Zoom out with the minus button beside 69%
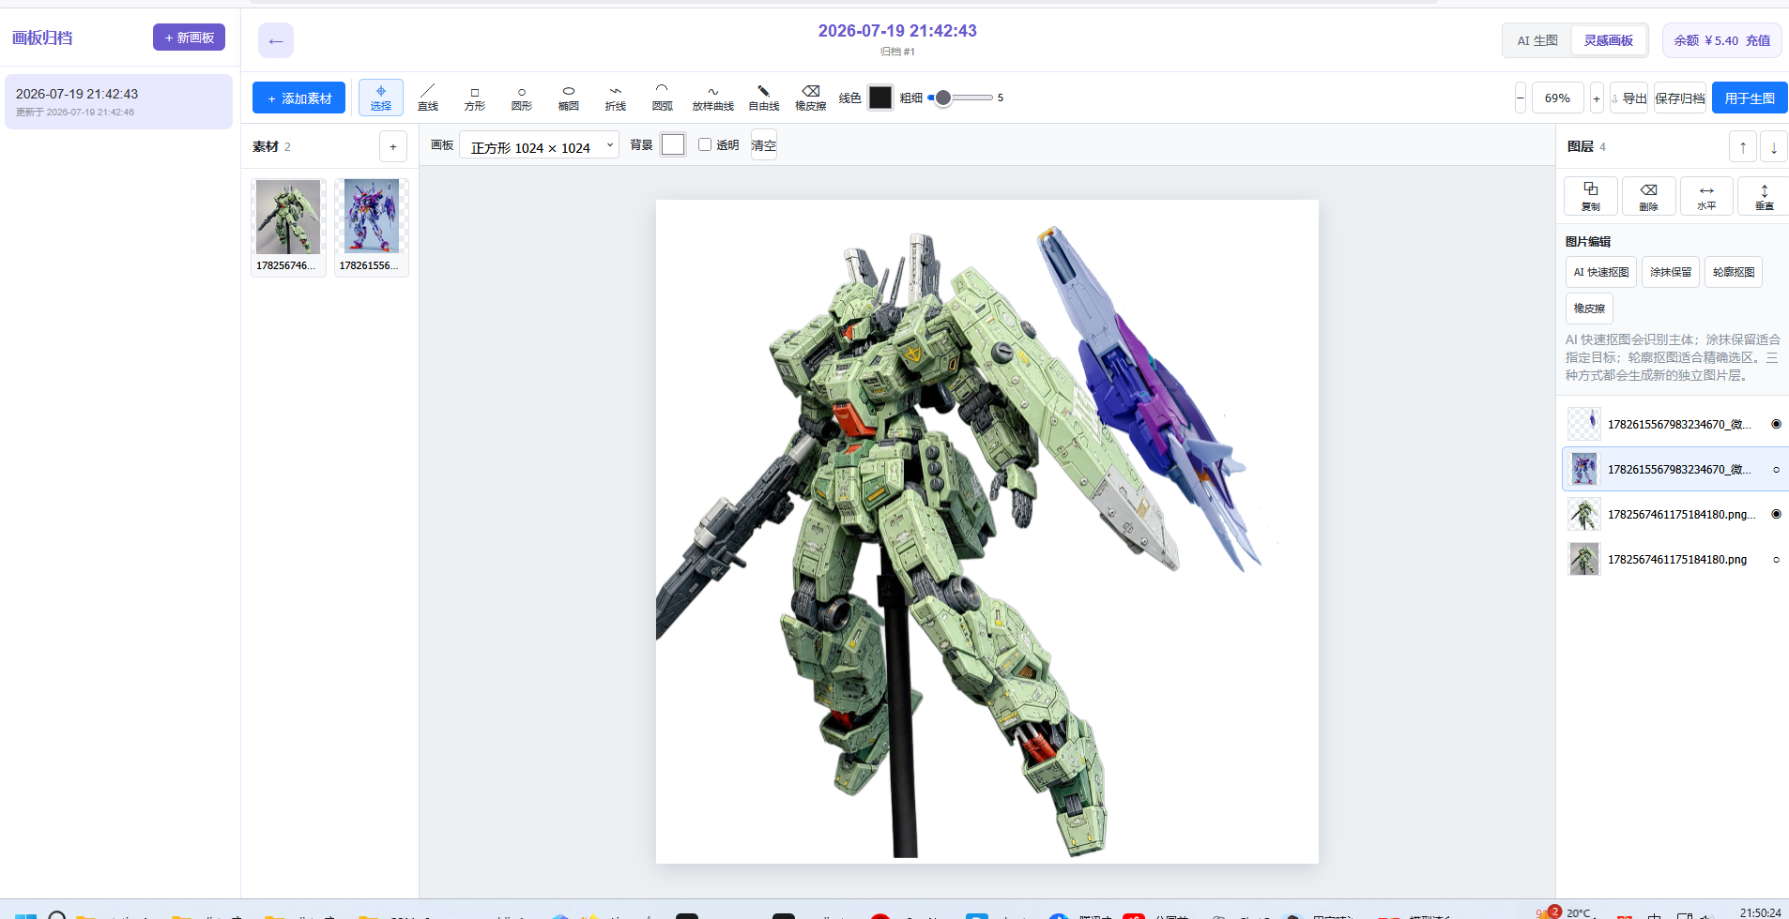Screen dimensions: 1789x919 [1521, 98]
